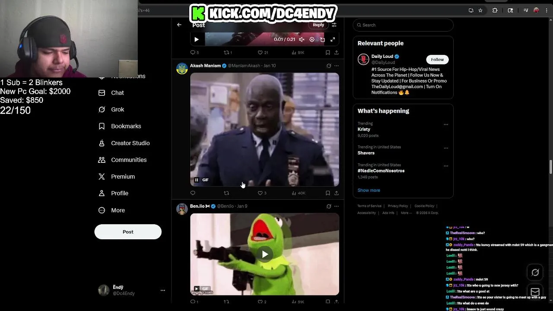Image resolution: width=553 pixels, height=311 pixels.
Task: Expand top video to fullscreen
Action: (x=333, y=39)
